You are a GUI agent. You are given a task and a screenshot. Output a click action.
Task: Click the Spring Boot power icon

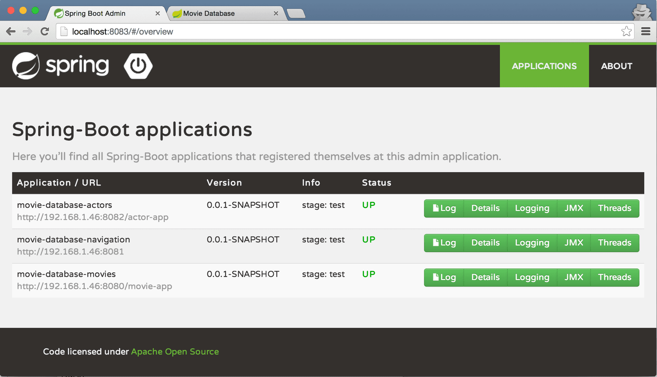tap(138, 66)
